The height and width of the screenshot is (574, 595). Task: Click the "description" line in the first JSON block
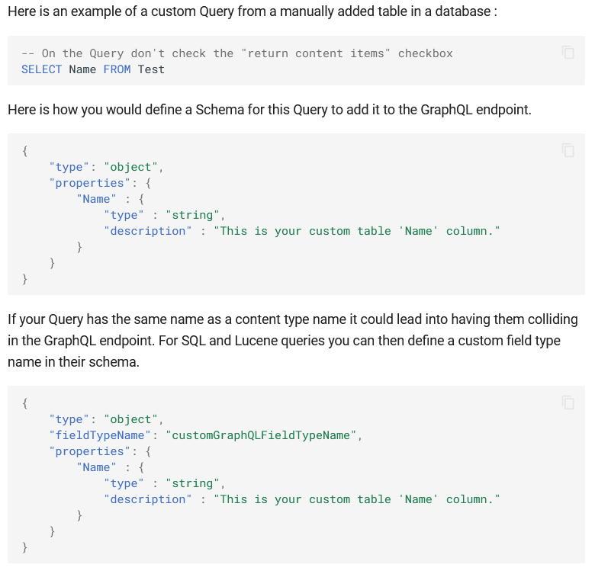(x=301, y=231)
